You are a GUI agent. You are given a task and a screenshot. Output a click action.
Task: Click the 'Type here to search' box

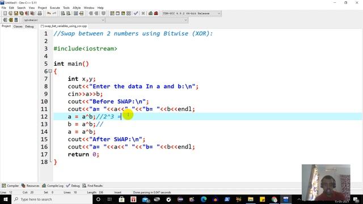52,199
